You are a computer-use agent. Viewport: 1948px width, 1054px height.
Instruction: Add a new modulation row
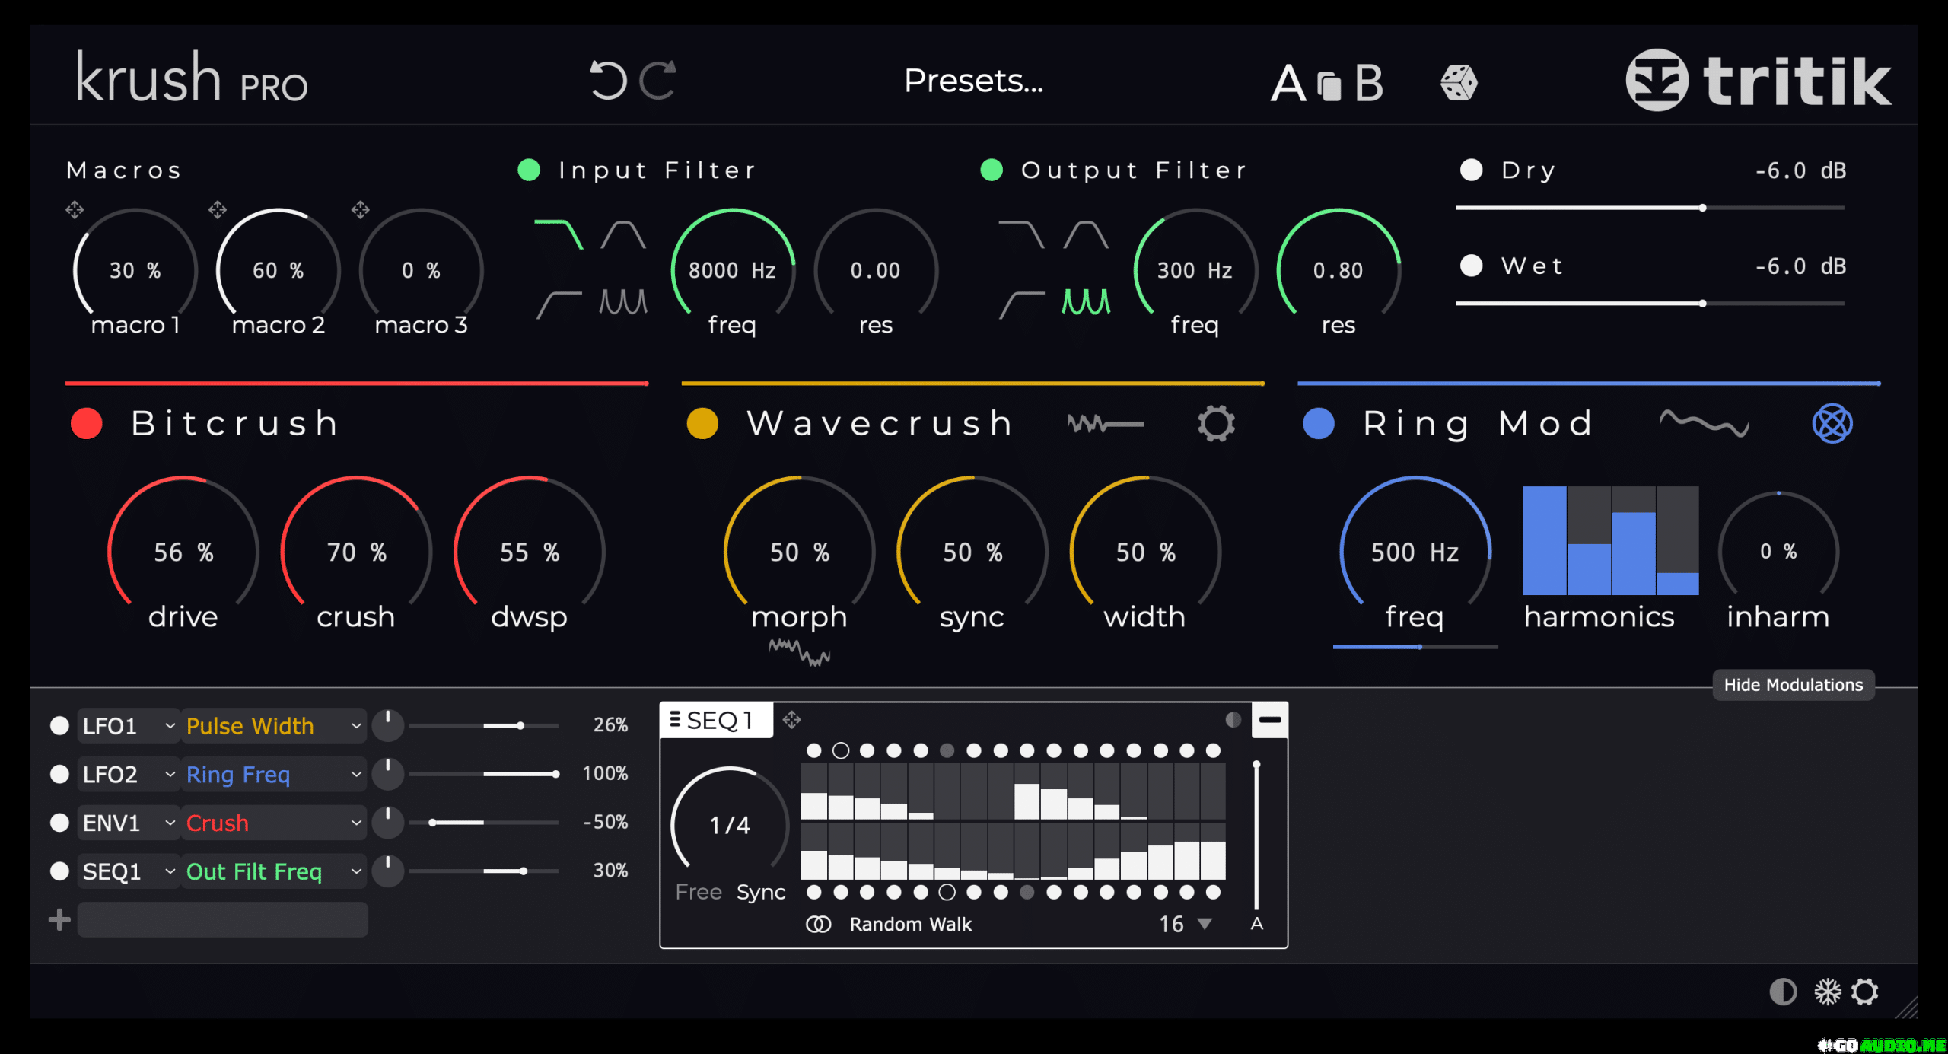(59, 920)
